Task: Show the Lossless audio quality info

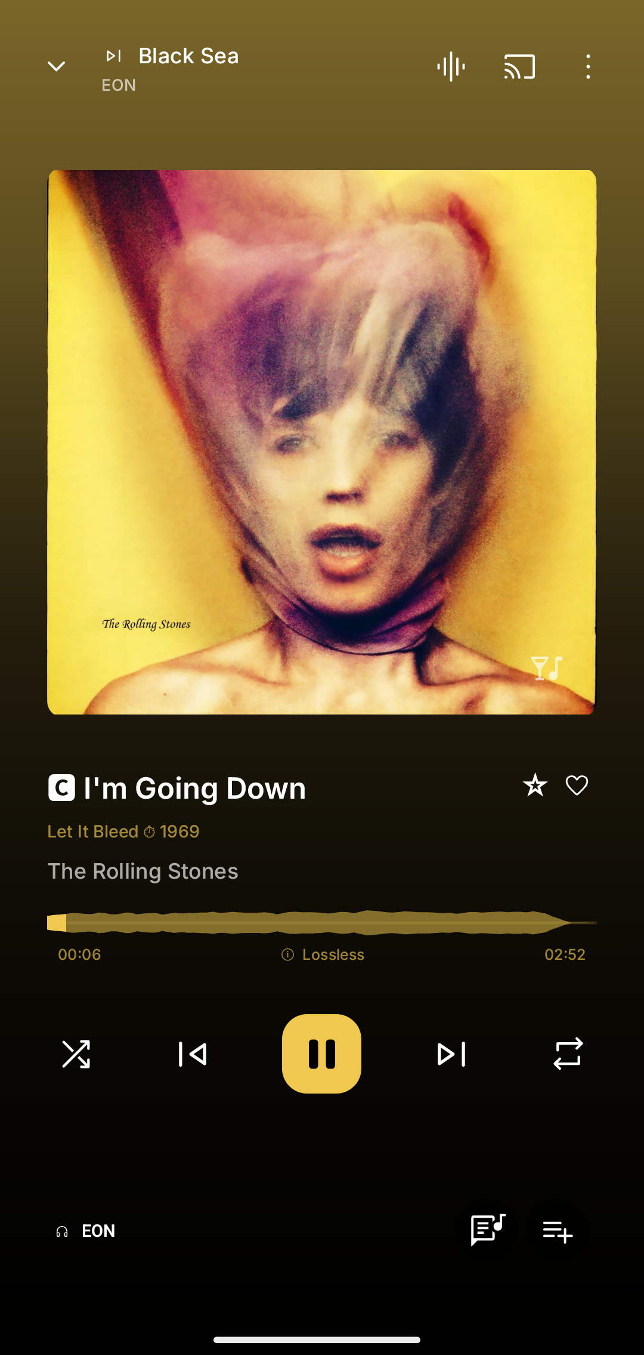Action: [323, 954]
